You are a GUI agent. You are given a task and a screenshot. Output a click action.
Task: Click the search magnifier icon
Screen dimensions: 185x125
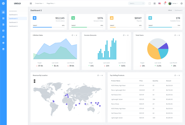coord(143,3)
